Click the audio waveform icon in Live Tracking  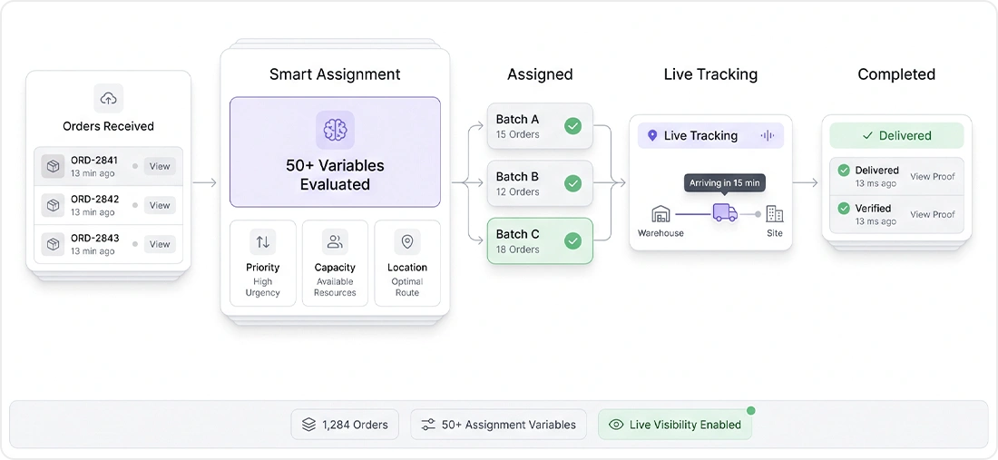pos(767,135)
